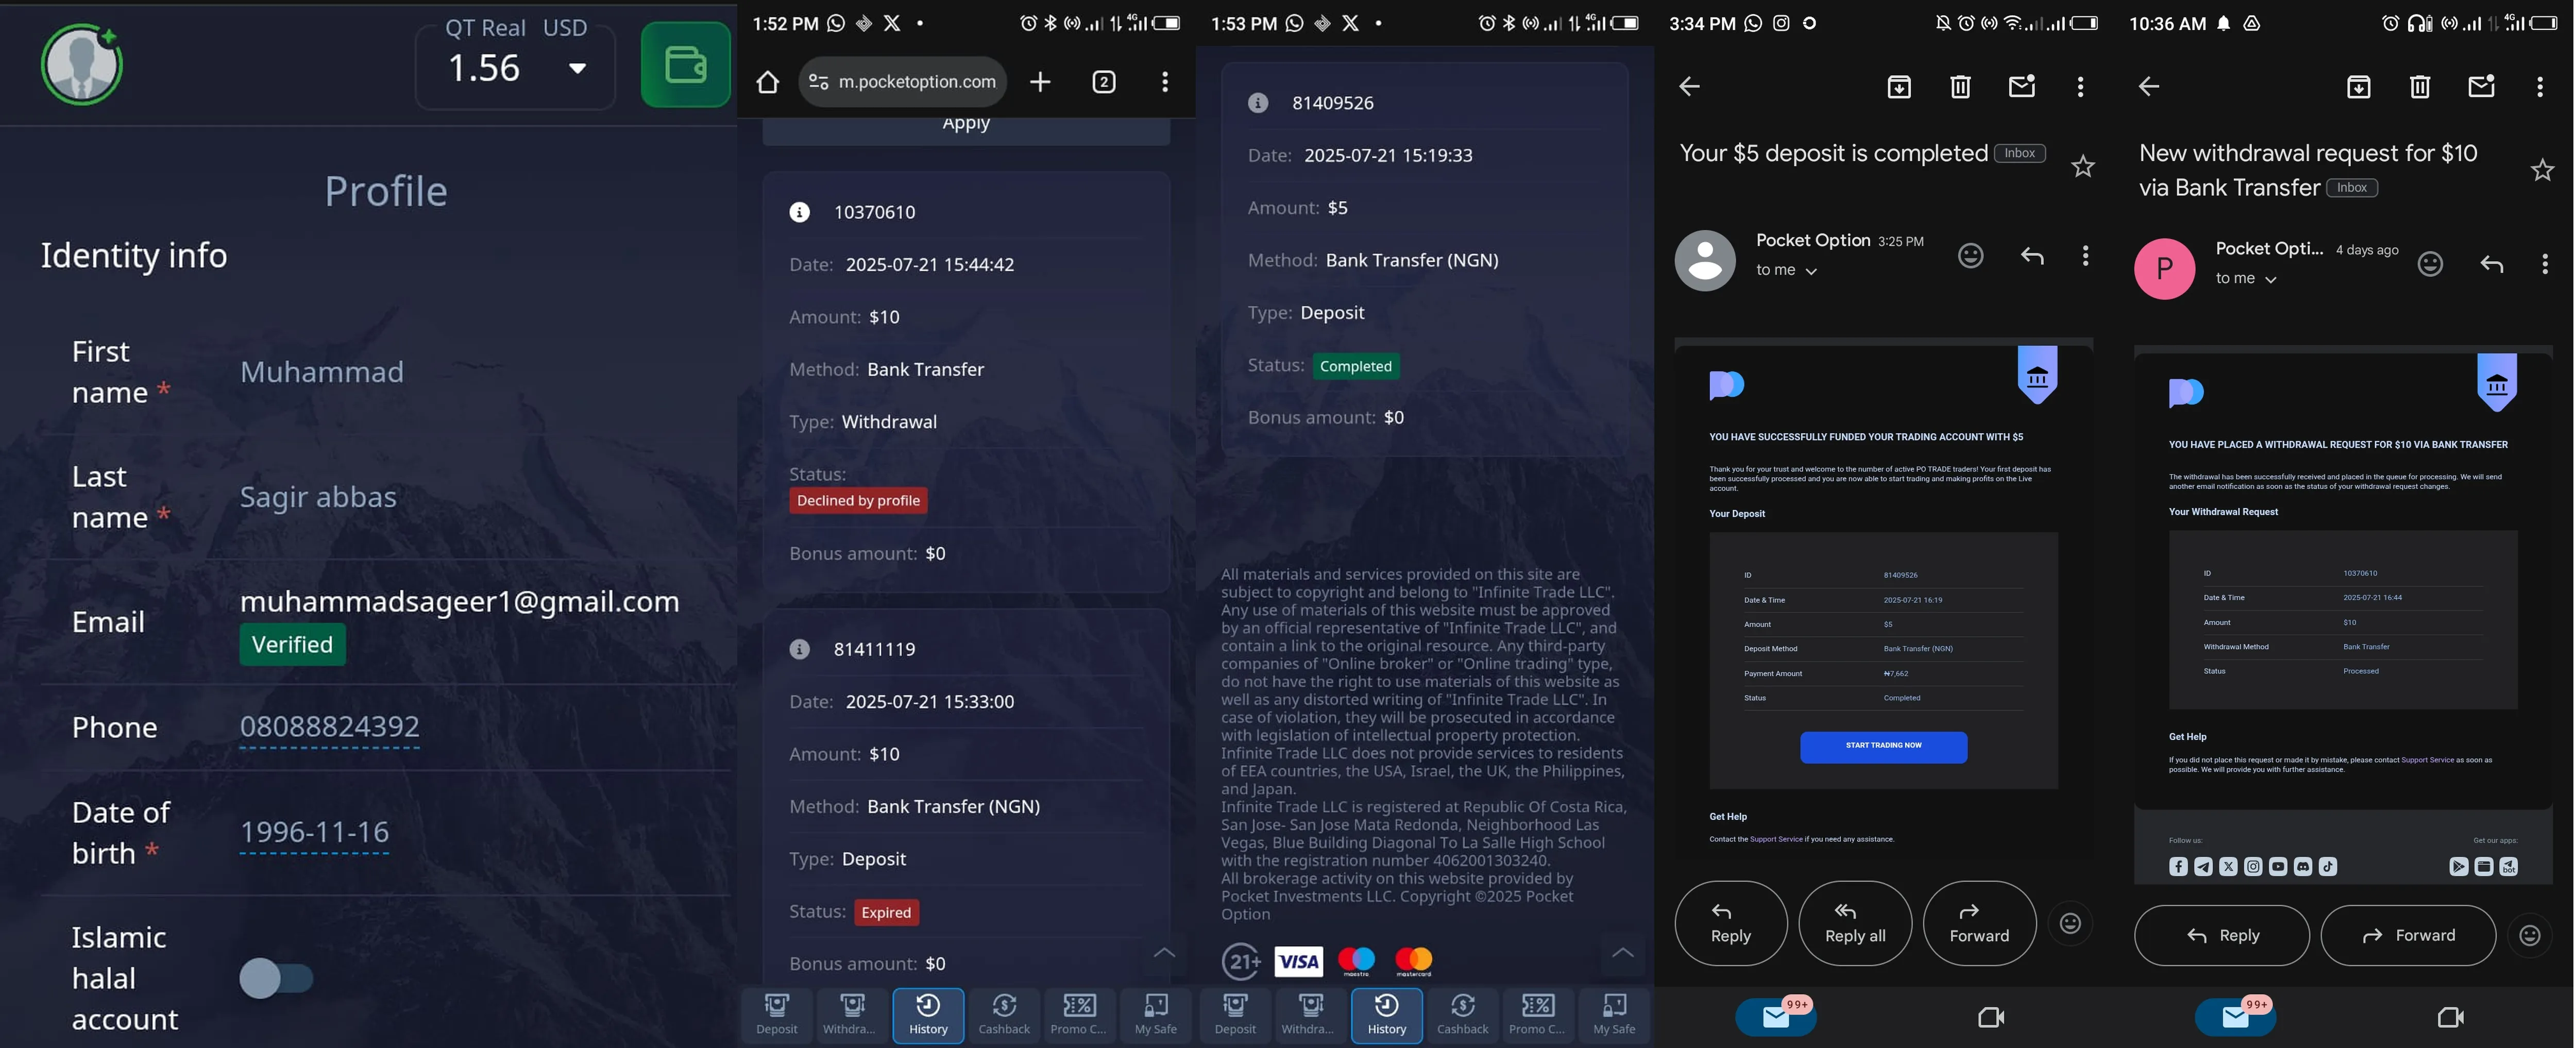Screen dimensions: 2576x1048
Task: Tap the info icon beside transaction 10370610
Action: pyautogui.click(x=800, y=212)
